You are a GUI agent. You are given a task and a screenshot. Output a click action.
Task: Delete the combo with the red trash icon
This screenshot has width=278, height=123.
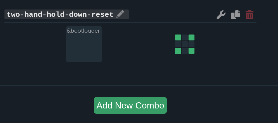coord(249,15)
